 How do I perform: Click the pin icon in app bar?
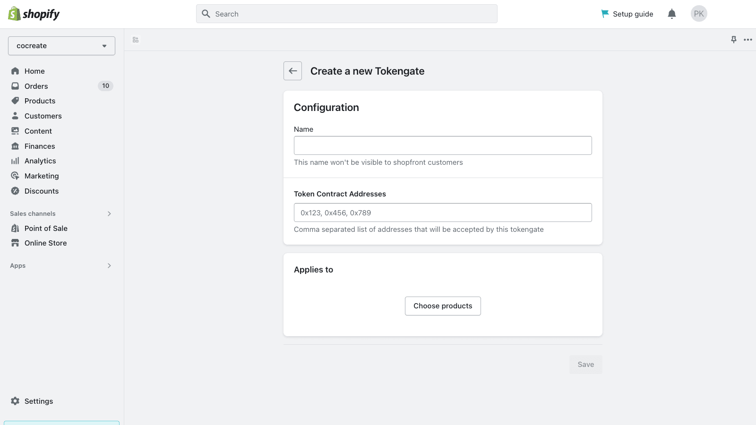click(x=733, y=40)
